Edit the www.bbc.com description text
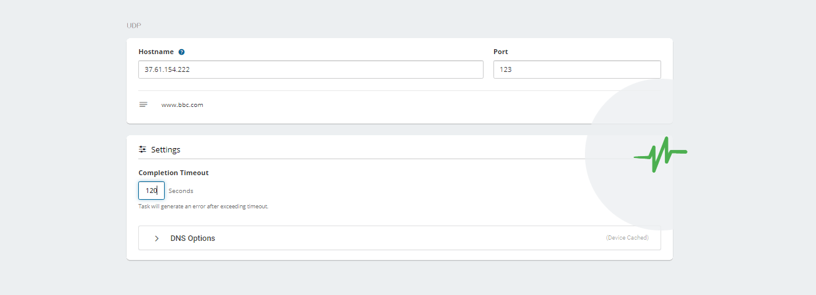This screenshot has width=816, height=295. [182, 105]
